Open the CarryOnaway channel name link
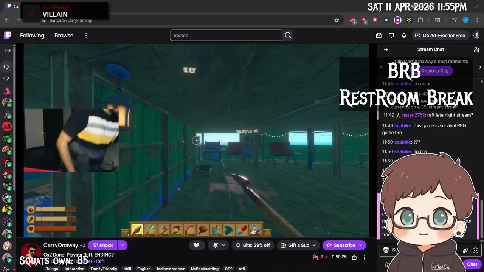Viewport: 484px width, 272px height. [x=61, y=245]
